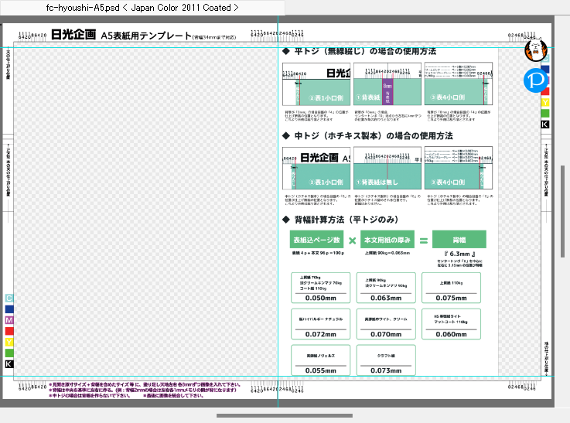The height and width of the screenshot is (423, 570).
Task: Click the black K patch on right margin
Action: click(545, 125)
